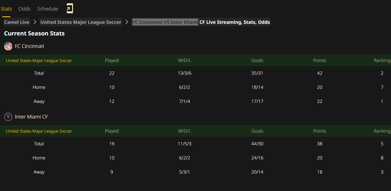Open the Schedule tab
The image size is (391, 191).
click(47, 9)
